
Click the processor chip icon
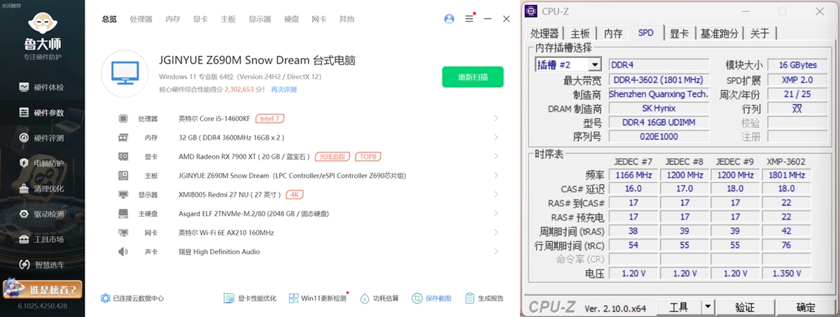(x=123, y=119)
